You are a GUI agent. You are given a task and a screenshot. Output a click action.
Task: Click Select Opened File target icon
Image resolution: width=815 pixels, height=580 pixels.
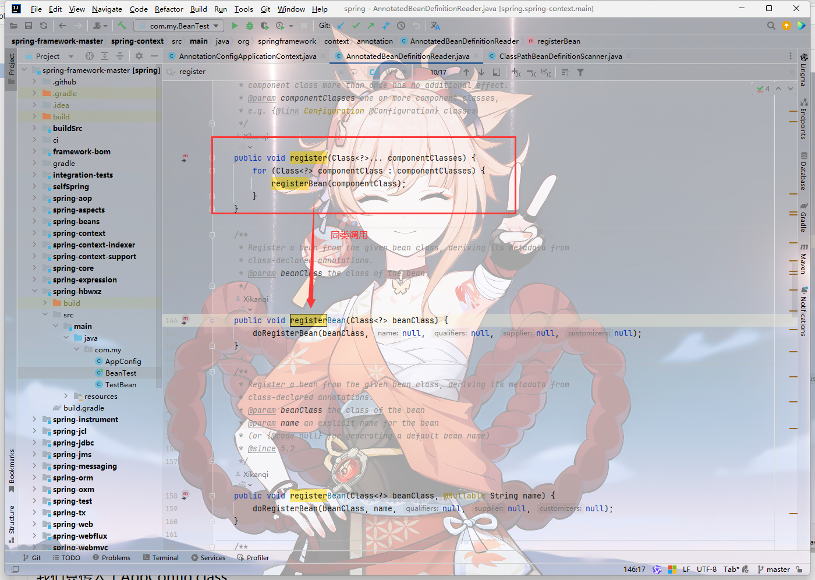click(90, 56)
